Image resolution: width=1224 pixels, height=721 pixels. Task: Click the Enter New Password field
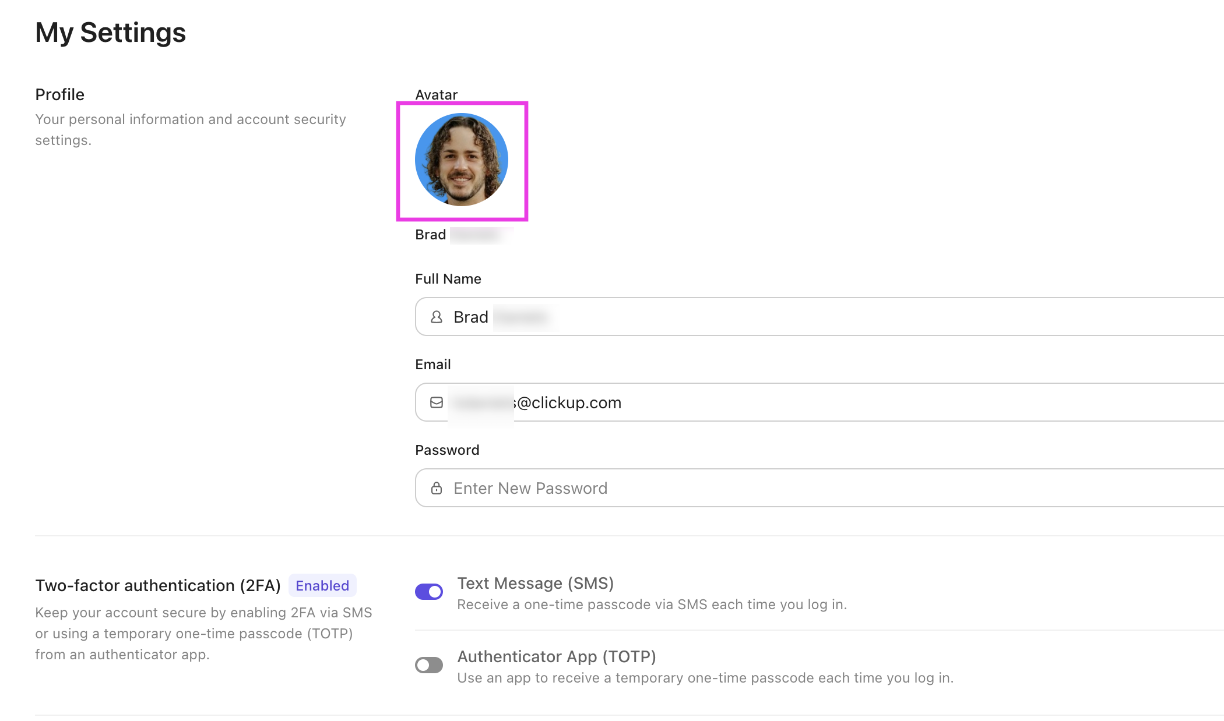816,488
